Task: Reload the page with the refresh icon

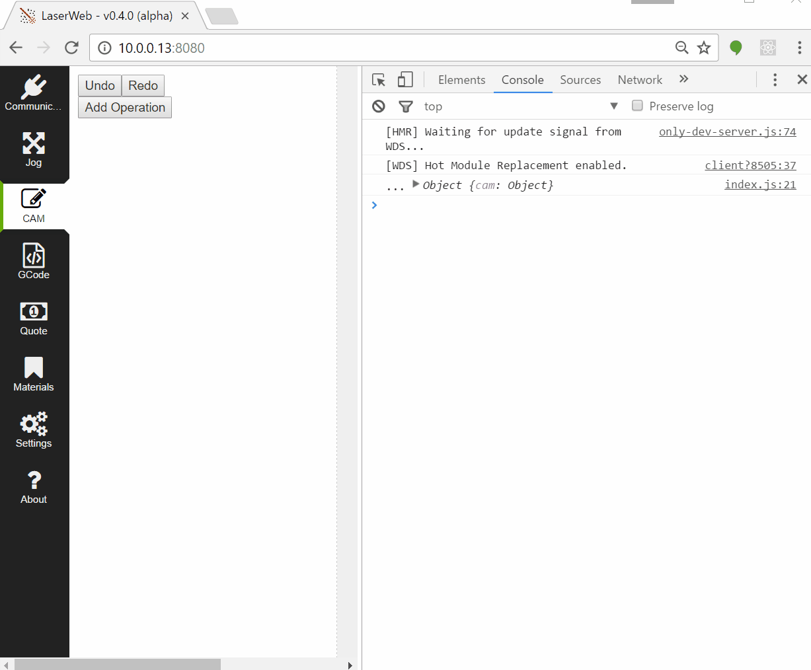Action: coord(72,48)
